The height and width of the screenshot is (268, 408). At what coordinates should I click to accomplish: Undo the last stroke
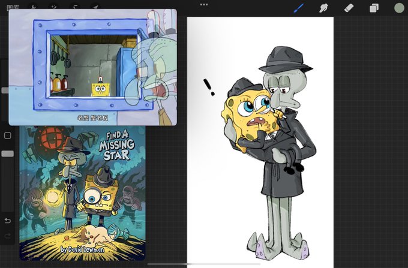[8, 221]
